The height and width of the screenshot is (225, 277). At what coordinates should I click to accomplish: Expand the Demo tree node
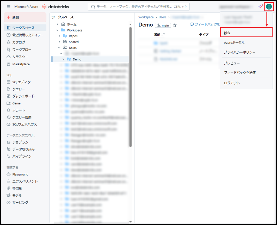point(63,59)
